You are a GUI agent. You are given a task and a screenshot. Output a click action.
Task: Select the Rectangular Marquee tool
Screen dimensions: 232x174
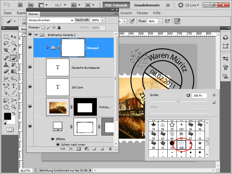[x=6, y=37]
